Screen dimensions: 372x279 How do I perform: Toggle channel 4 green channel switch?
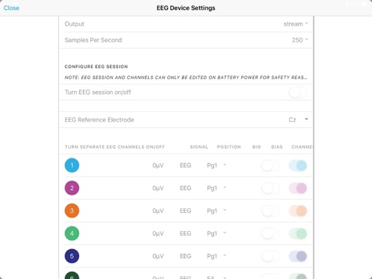[x=298, y=234]
